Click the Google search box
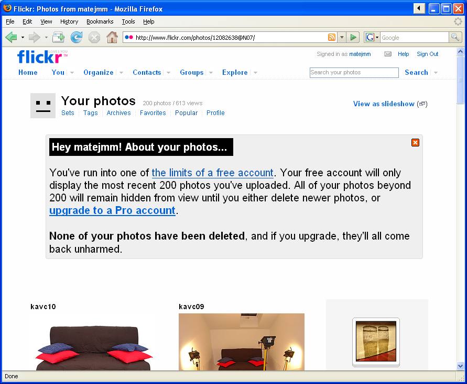Screen dimensions: 467x384 414,38
